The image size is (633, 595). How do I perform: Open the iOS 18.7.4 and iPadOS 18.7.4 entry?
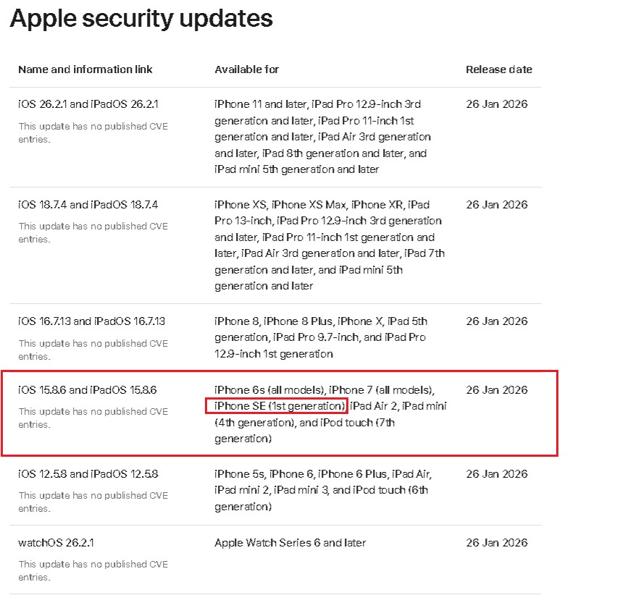pyautogui.click(x=88, y=205)
